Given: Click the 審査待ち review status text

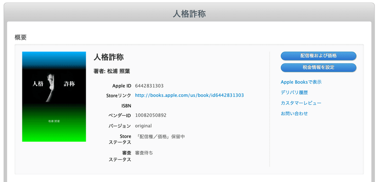Looking at the screenshot, I should coord(144,153).
